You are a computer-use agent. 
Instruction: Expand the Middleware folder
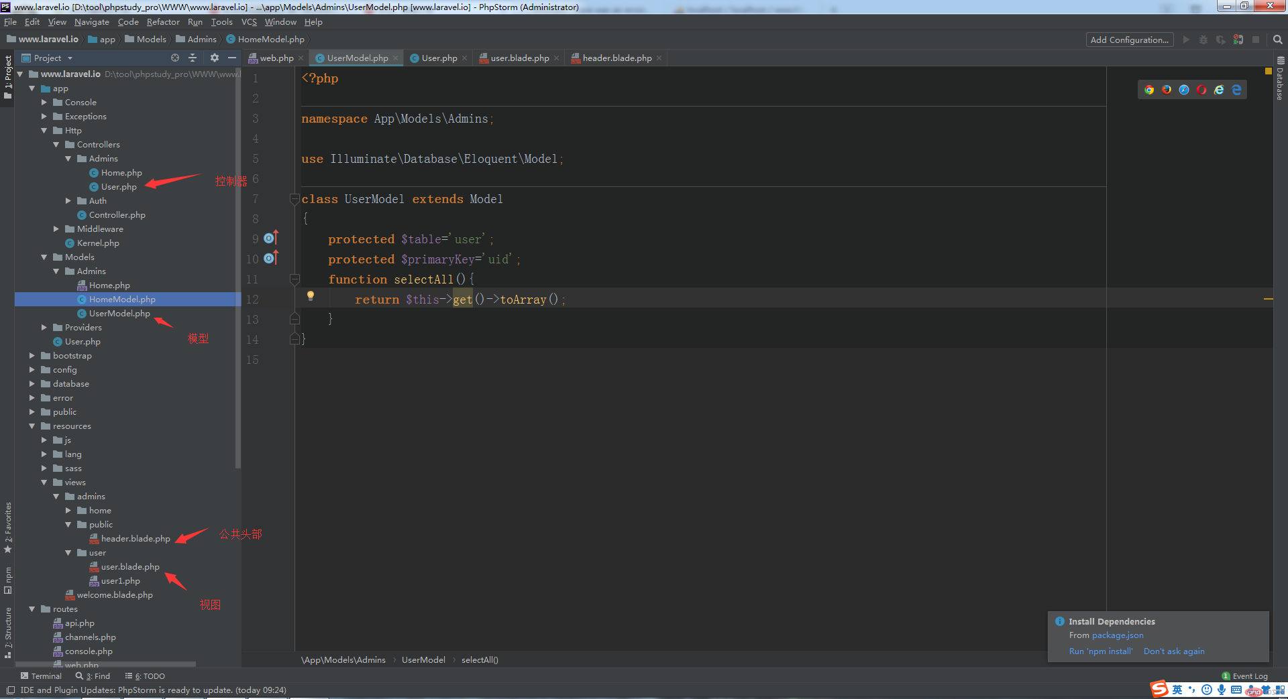tap(56, 229)
